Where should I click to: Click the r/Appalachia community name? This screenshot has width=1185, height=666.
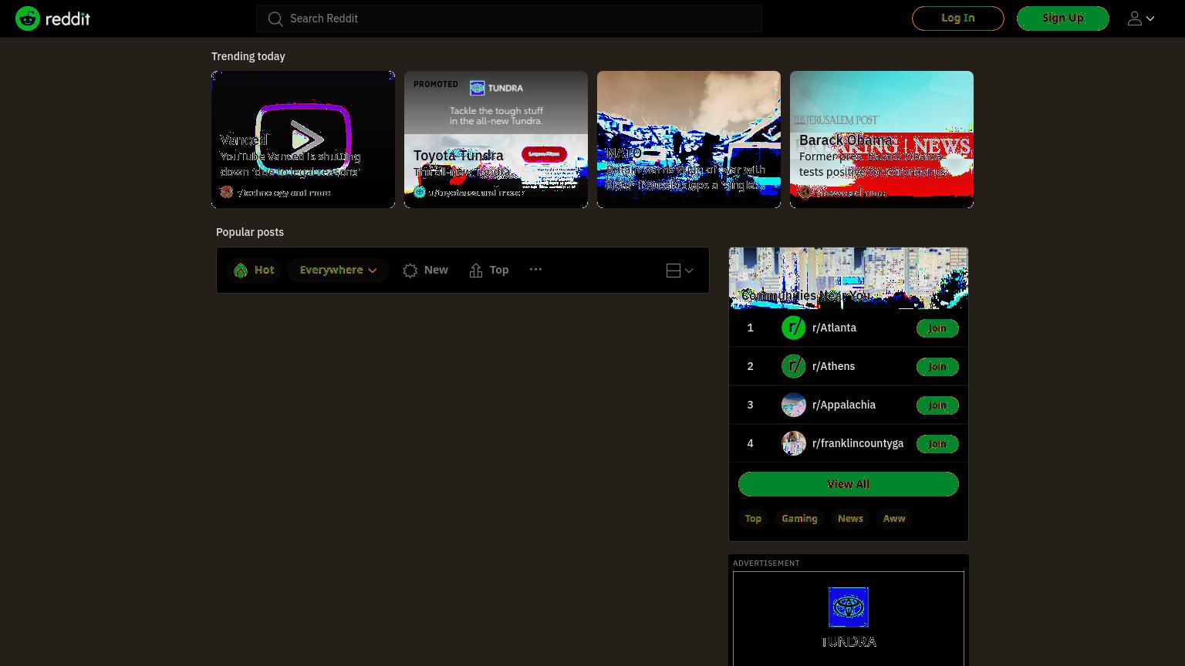[844, 405]
